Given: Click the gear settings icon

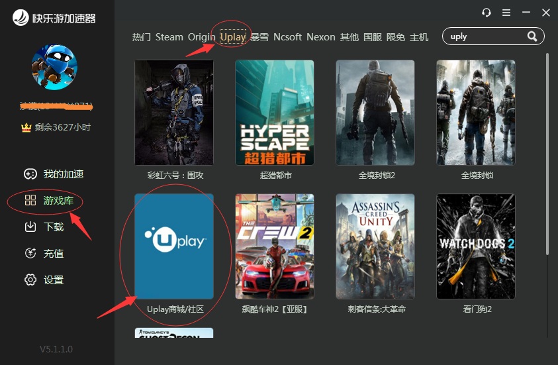Looking at the screenshot, I should pos(30,280).
